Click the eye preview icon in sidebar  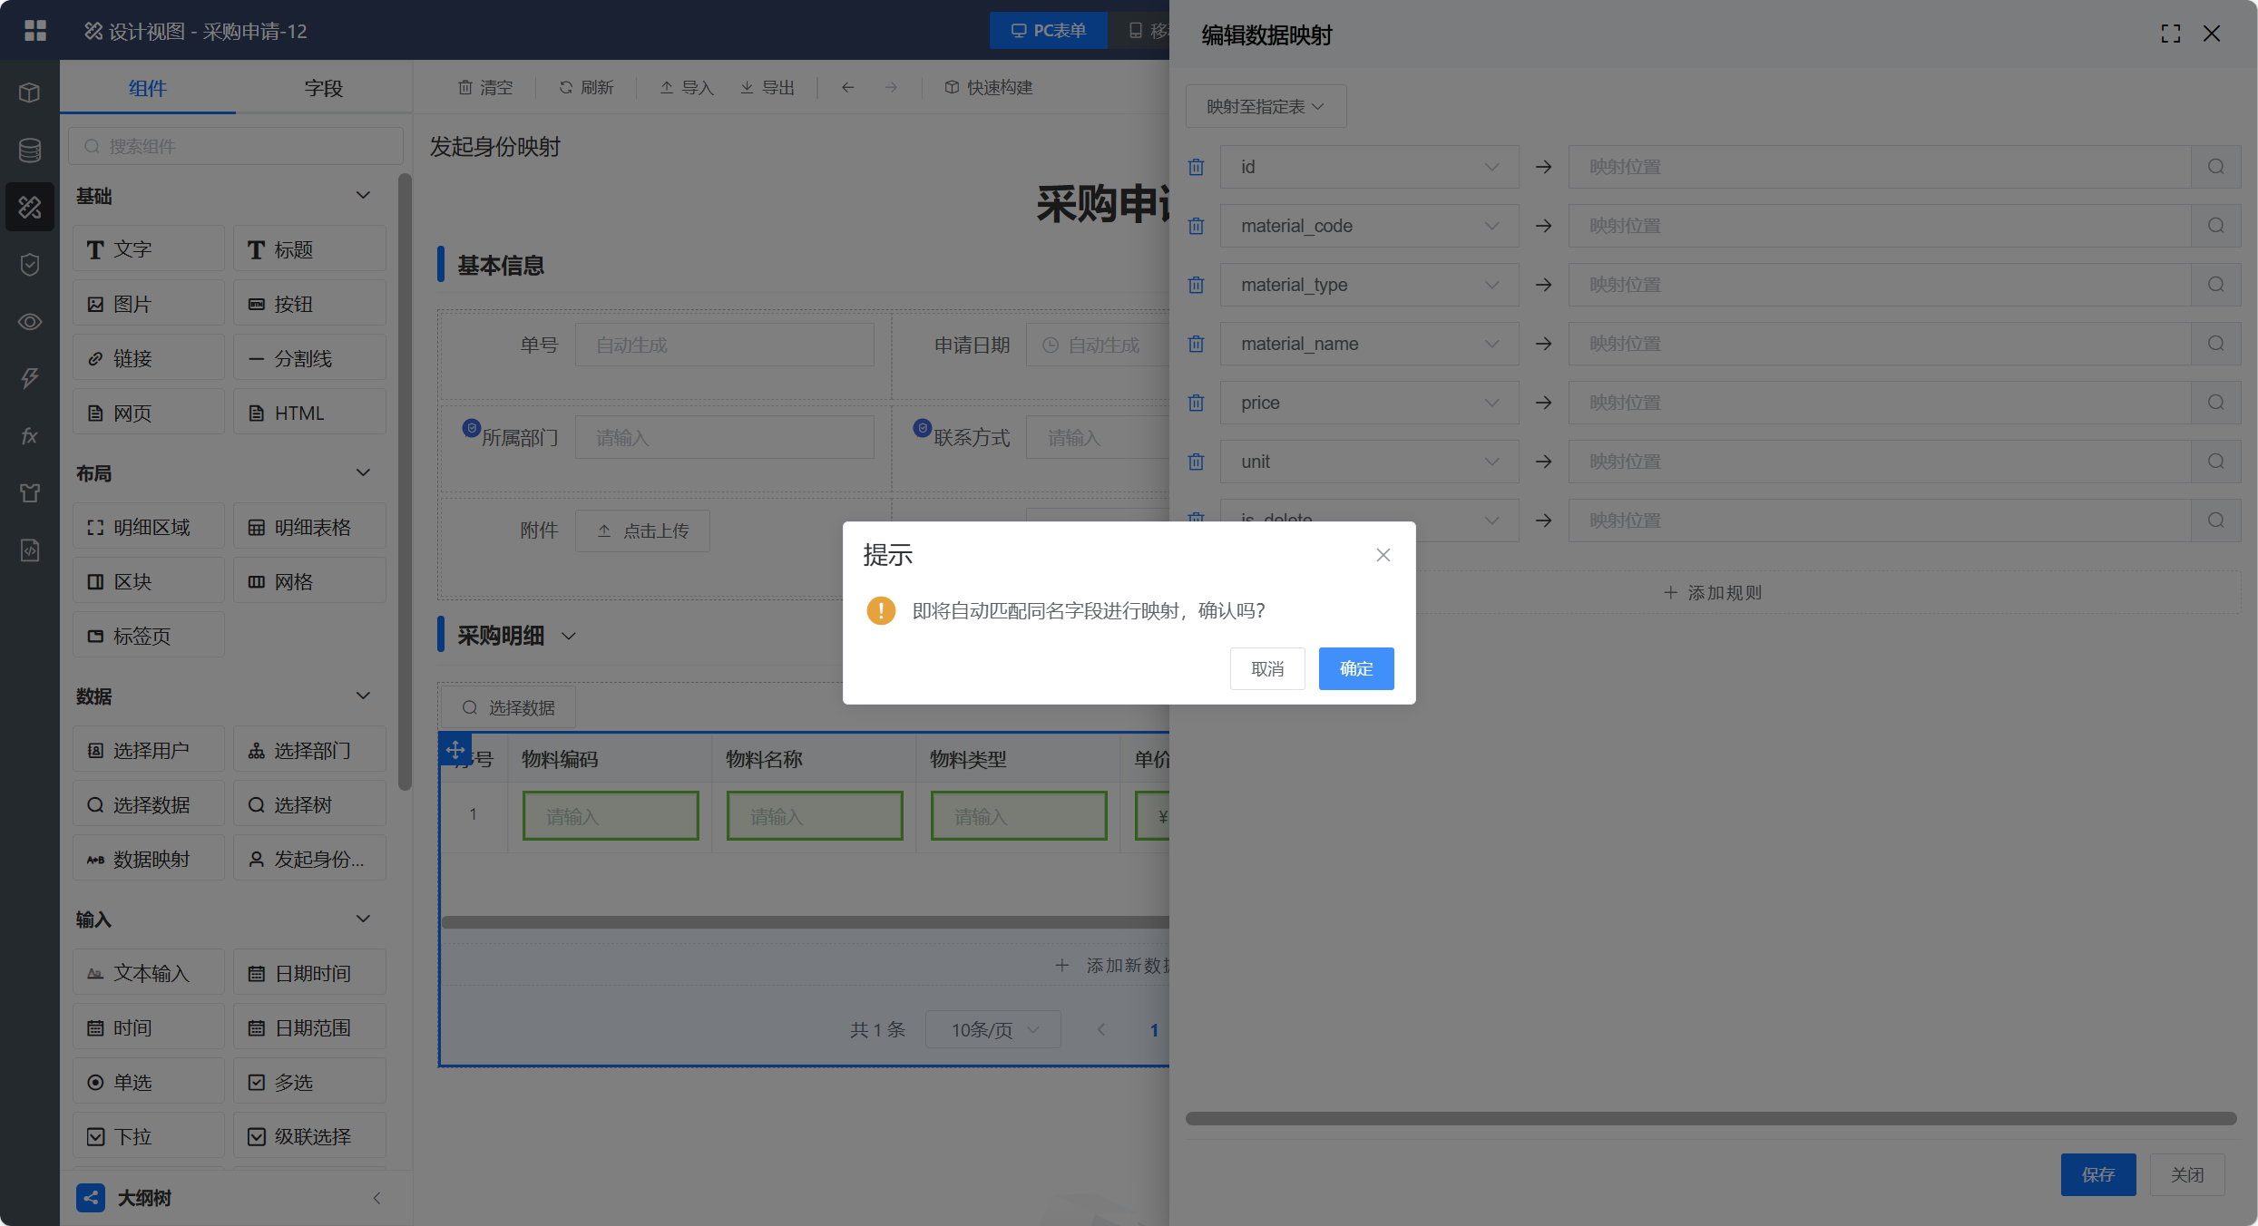(x=30, y=322)
